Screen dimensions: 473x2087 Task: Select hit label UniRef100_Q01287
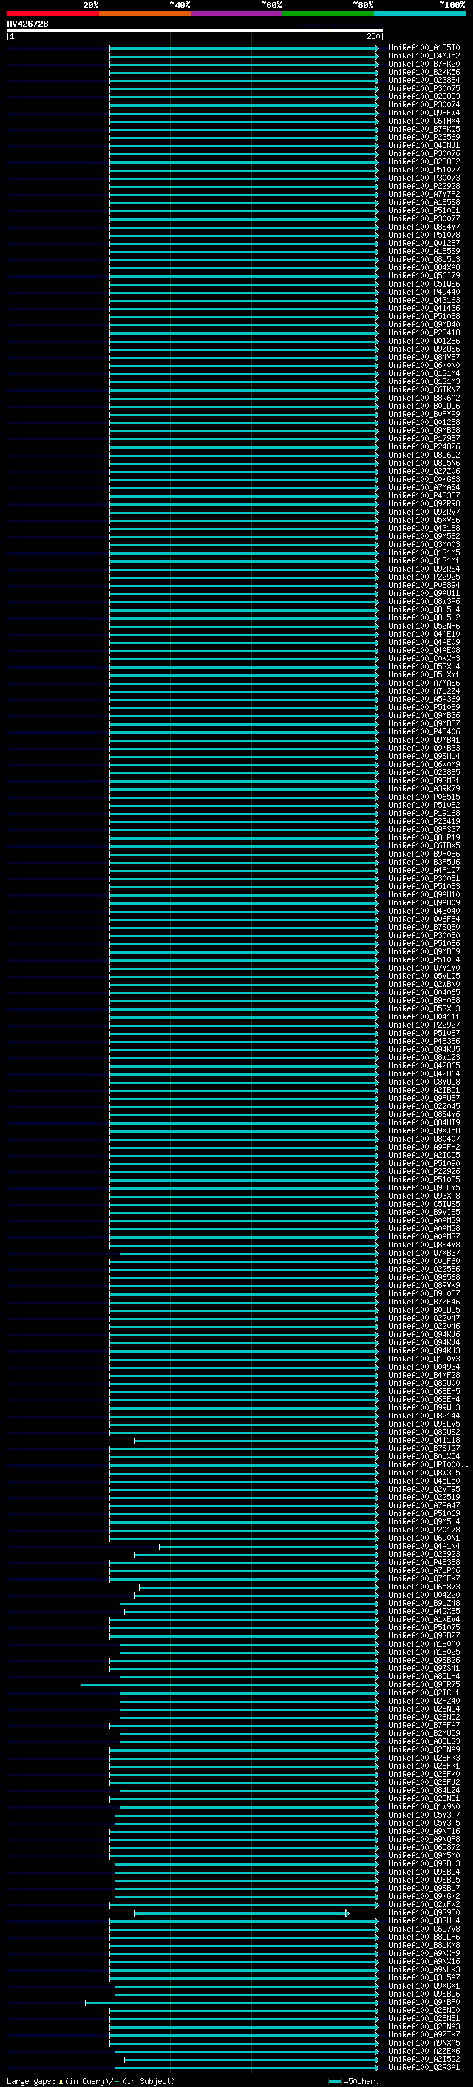pos(423,243)
